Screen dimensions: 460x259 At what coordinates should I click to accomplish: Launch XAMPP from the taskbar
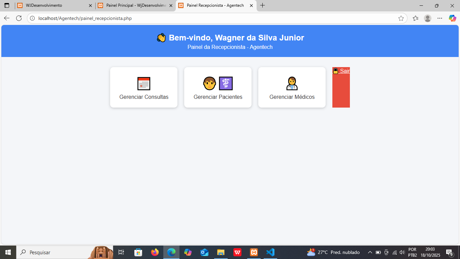click(x=254, y=252)
